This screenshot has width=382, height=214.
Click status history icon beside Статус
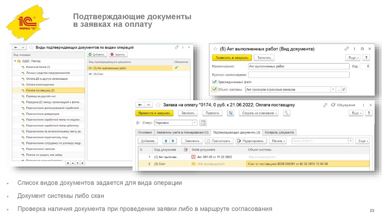tap(203, 123)
